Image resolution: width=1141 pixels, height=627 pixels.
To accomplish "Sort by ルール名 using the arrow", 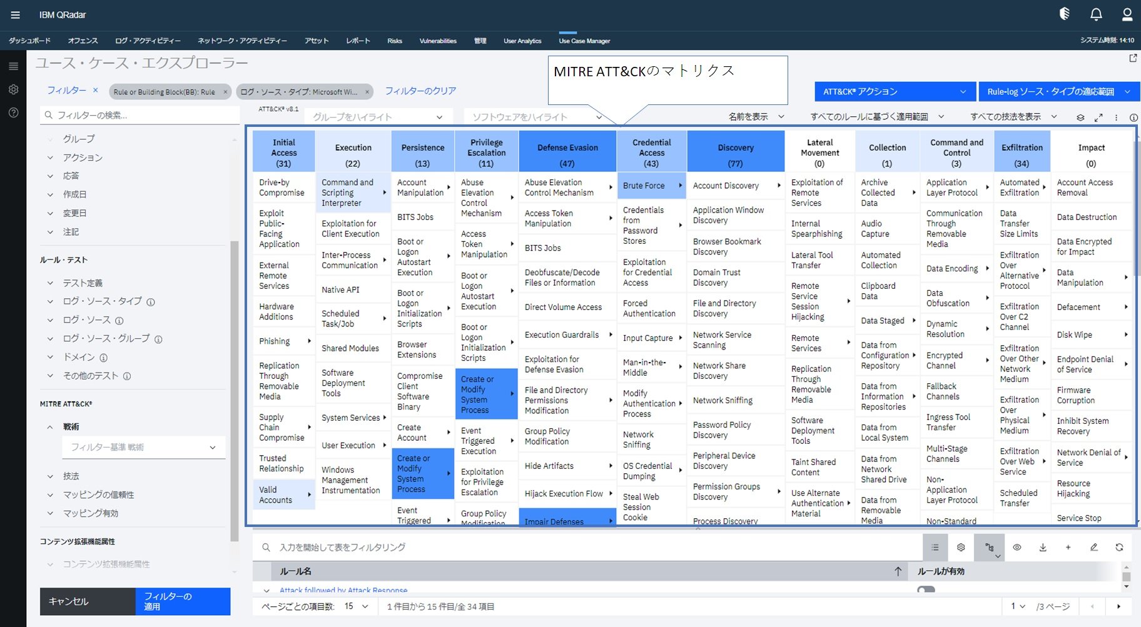I will (x=898, y=571).
